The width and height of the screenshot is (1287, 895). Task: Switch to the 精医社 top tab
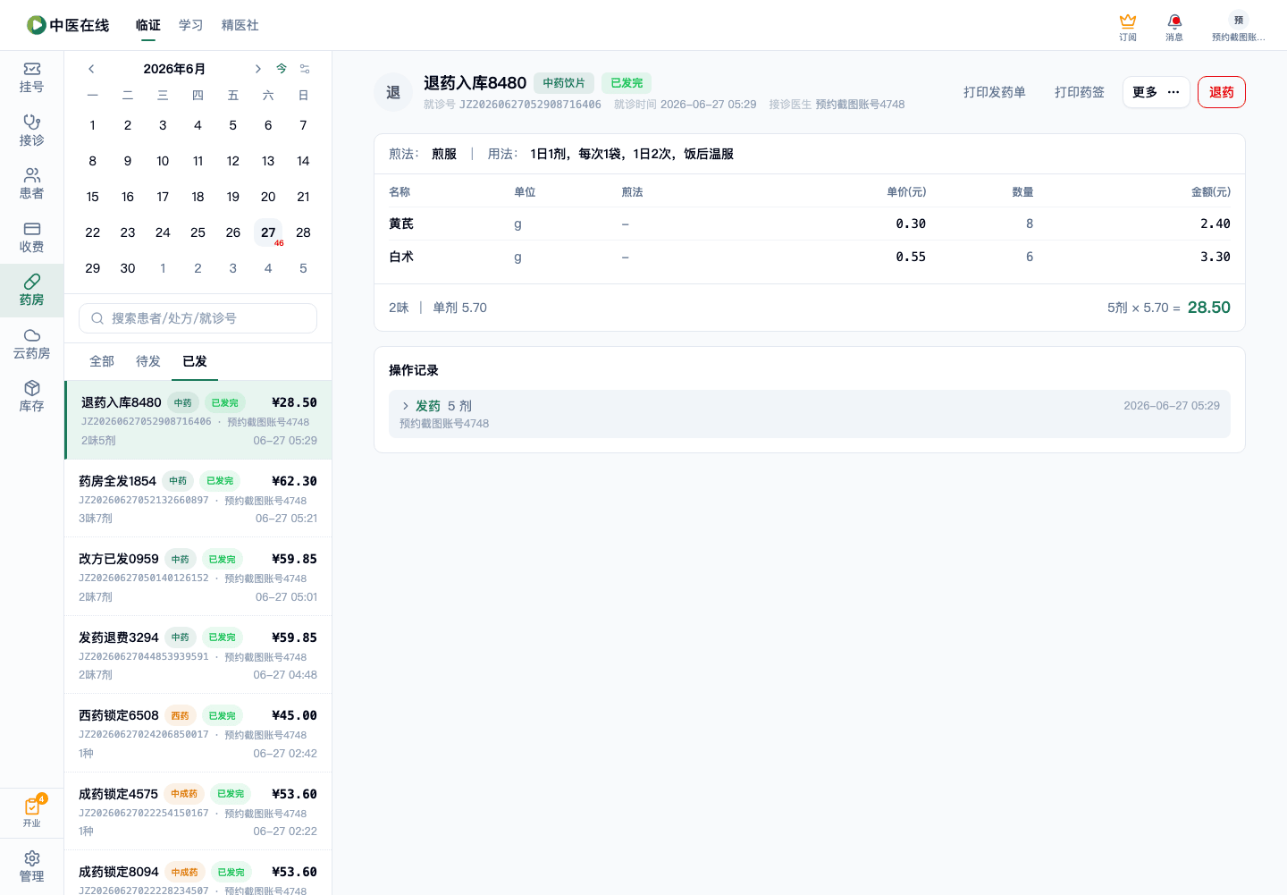(240, 25)
